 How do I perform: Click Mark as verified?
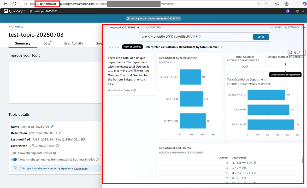pyautogui.click(x=132, y=47)
